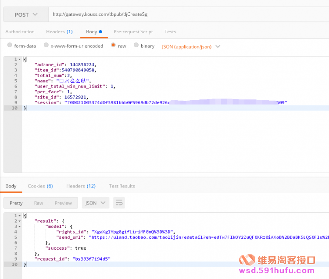This screenshot has width=329, height=279.
Task: Open the response JSON format dropdown
Action: 96,203
